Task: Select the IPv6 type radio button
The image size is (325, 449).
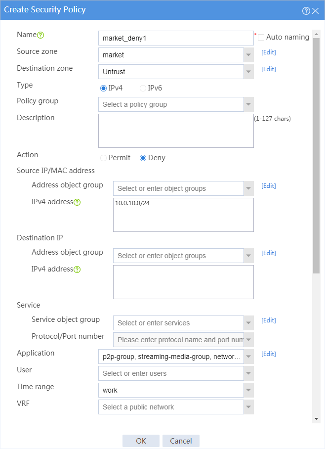Action: point(143,88)
